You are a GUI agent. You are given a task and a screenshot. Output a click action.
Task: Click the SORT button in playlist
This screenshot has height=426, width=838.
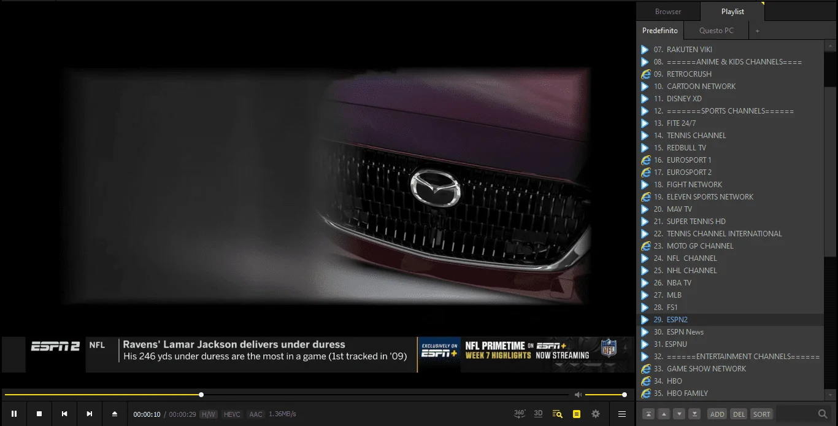761,414
